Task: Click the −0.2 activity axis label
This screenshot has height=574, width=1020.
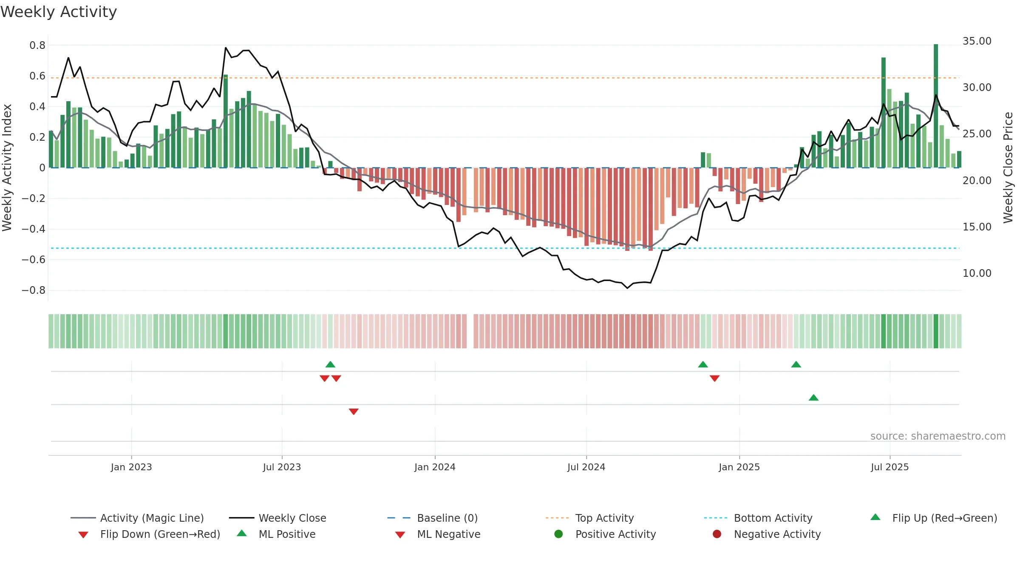Action: (34, 199)
